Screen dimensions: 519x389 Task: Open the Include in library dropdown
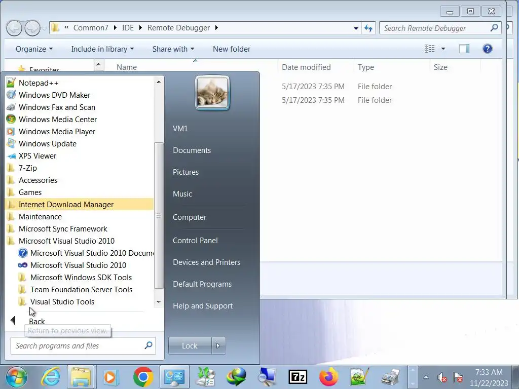tap(102, 49)
